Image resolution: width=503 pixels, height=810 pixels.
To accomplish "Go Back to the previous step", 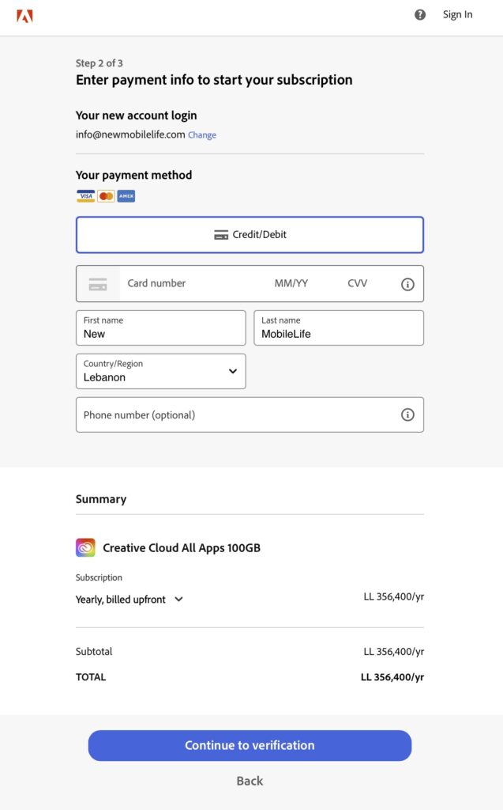I will point(250,781).
